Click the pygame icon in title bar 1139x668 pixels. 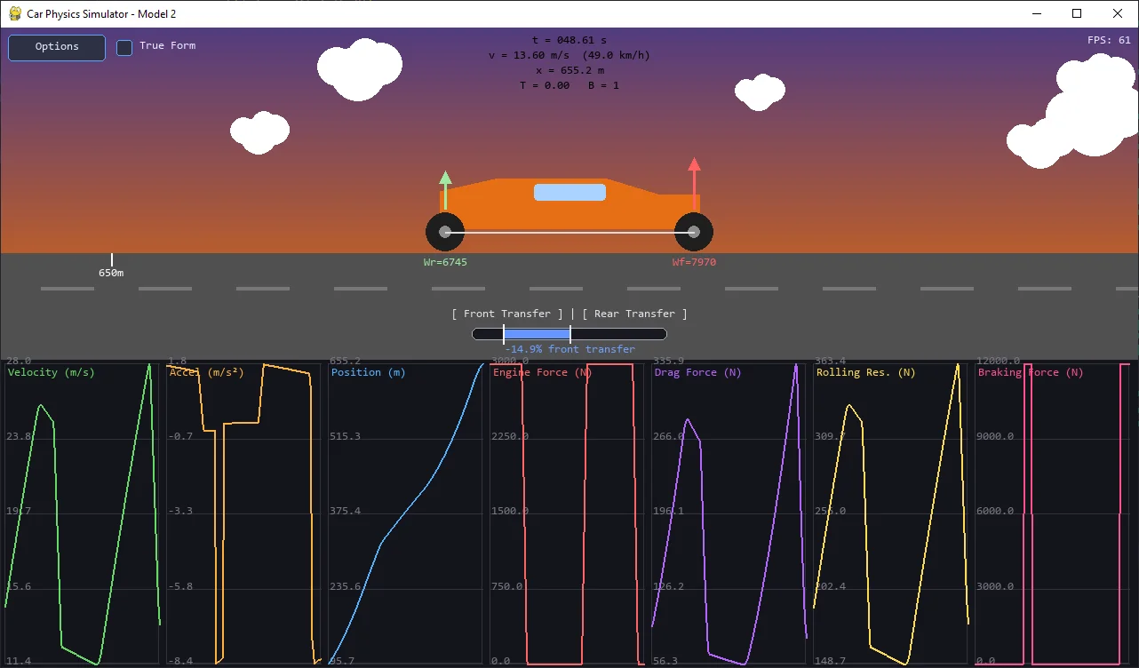[x=13, y=13]
